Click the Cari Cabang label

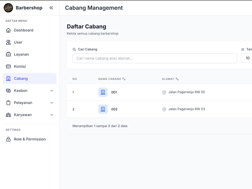coord(88,49)
